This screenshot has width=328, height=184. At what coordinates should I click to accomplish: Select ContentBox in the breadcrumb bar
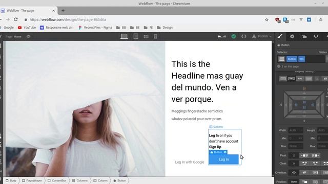tap(57, 180)
